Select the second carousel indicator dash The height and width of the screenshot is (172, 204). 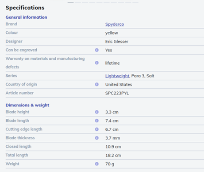pos(78,2)
